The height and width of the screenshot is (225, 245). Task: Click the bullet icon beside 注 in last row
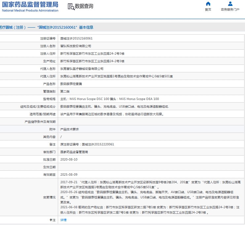pos(51,220)
